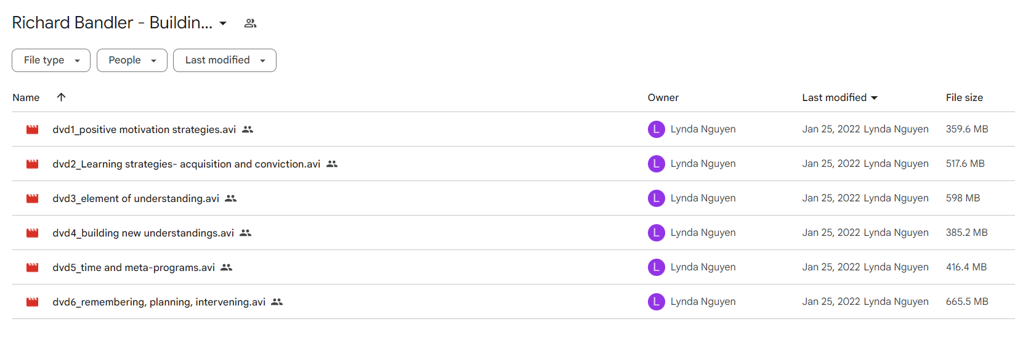The width and height of the screenshot is (1015, 348).
Task: Open the People filter dropdown
Action: click(132, 60)
